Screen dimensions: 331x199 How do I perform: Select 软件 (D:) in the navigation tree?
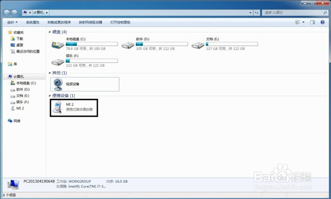[x=20, y=89]
